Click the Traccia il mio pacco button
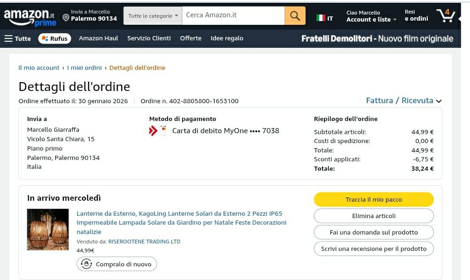470x280 pixels. [373, 199]
